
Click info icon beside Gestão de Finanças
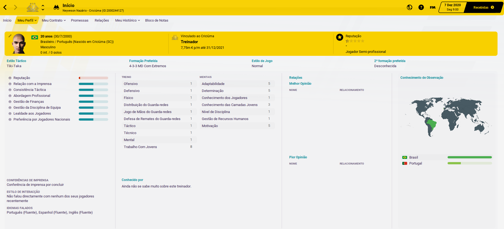[10, 102]
